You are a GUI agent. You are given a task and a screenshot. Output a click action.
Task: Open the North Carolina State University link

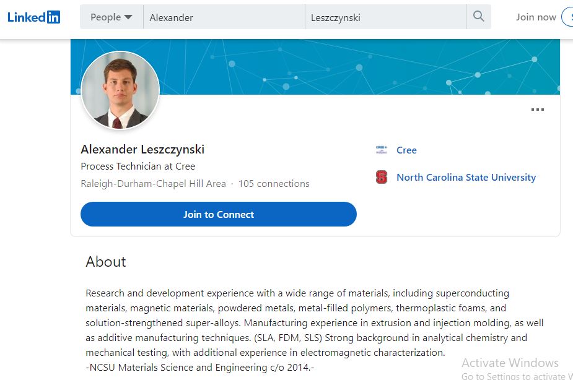(x=466, y=178)
